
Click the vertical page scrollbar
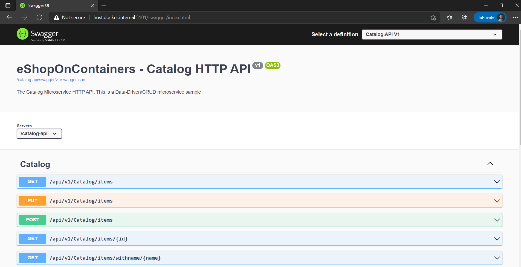tap(519, 109)
